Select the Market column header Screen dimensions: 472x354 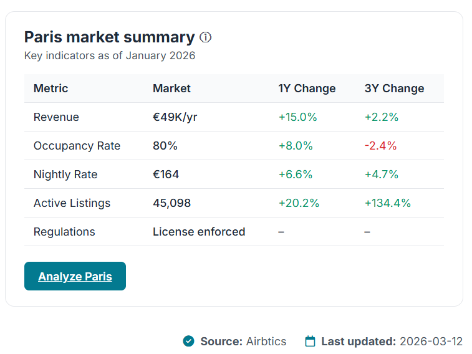click(171, 88)
